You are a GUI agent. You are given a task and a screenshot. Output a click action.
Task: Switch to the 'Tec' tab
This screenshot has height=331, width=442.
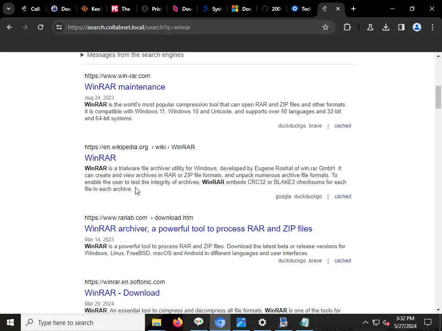tap(301, 9)
